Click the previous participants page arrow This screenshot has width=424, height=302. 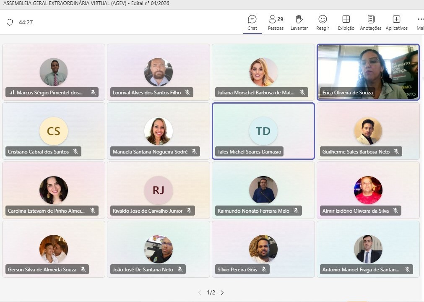200,293
